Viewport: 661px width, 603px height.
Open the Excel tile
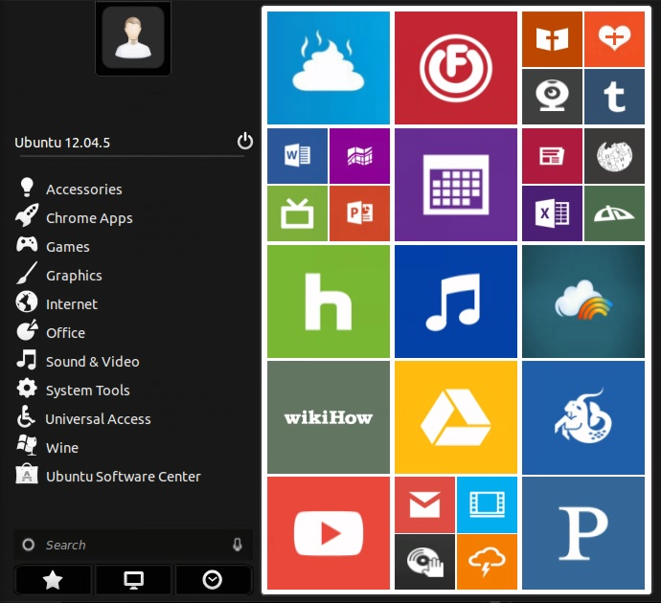click(x=552, y=213)
